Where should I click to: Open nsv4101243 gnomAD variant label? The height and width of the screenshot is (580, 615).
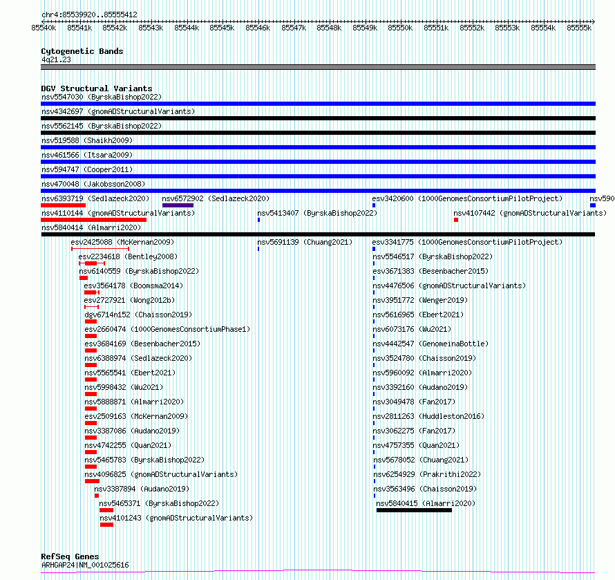click(x=176, y=518)
